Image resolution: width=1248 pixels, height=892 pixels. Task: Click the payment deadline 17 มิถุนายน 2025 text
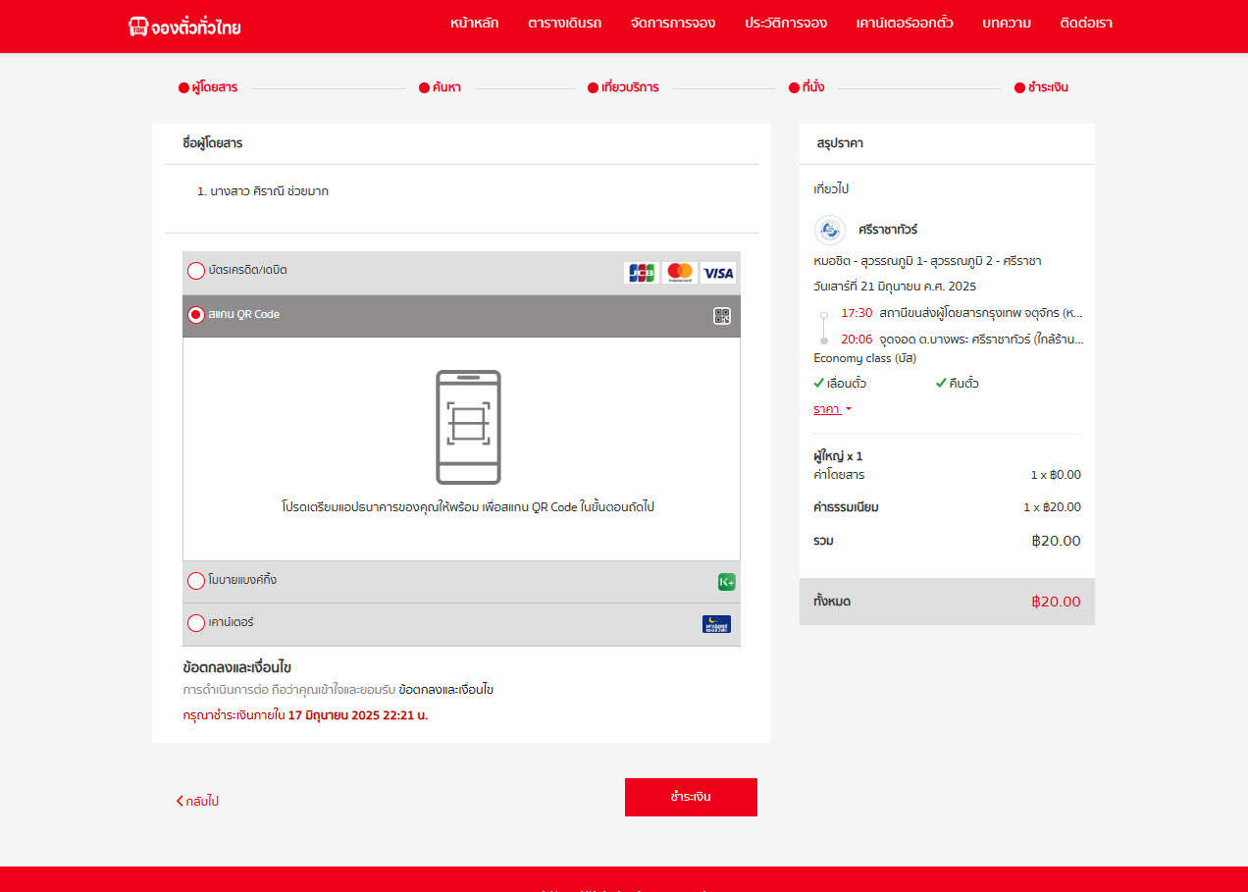pyautogui.click(x=358, y=715)
